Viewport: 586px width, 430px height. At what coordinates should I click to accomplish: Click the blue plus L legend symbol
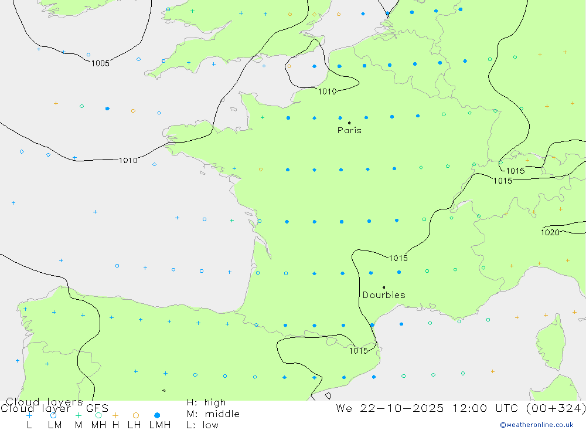(29, 415)
